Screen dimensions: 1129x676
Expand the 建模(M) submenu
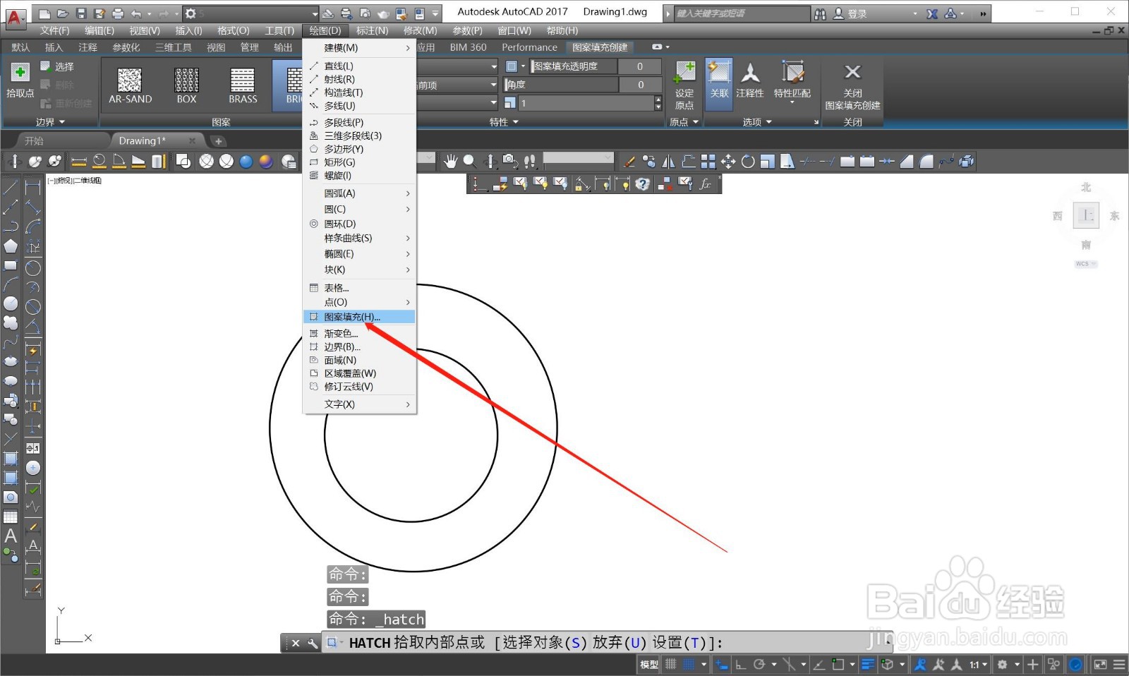tap(359, 48)
